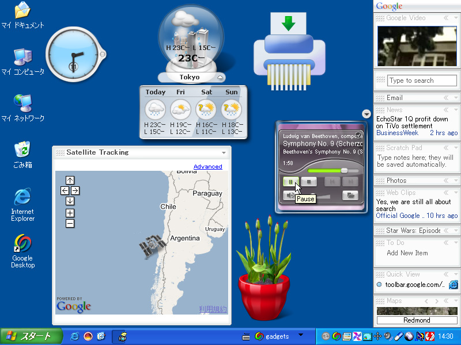Open the To Do panel options menu

click(x=456, y=242)
